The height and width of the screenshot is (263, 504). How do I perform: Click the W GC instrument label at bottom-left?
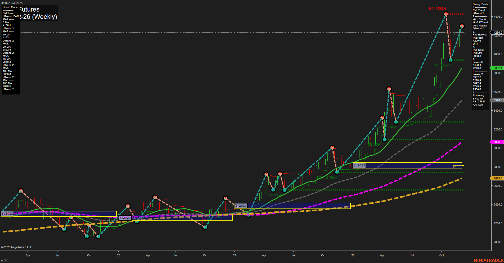(4, 260)
